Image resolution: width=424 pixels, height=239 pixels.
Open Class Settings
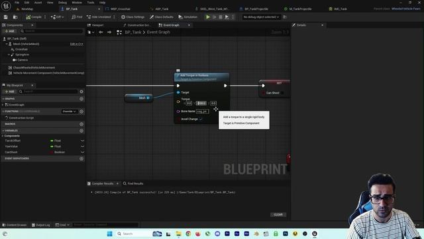coord(132,17)
